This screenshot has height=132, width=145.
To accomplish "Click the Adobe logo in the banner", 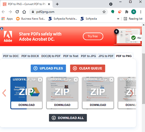I will [8, 36].
